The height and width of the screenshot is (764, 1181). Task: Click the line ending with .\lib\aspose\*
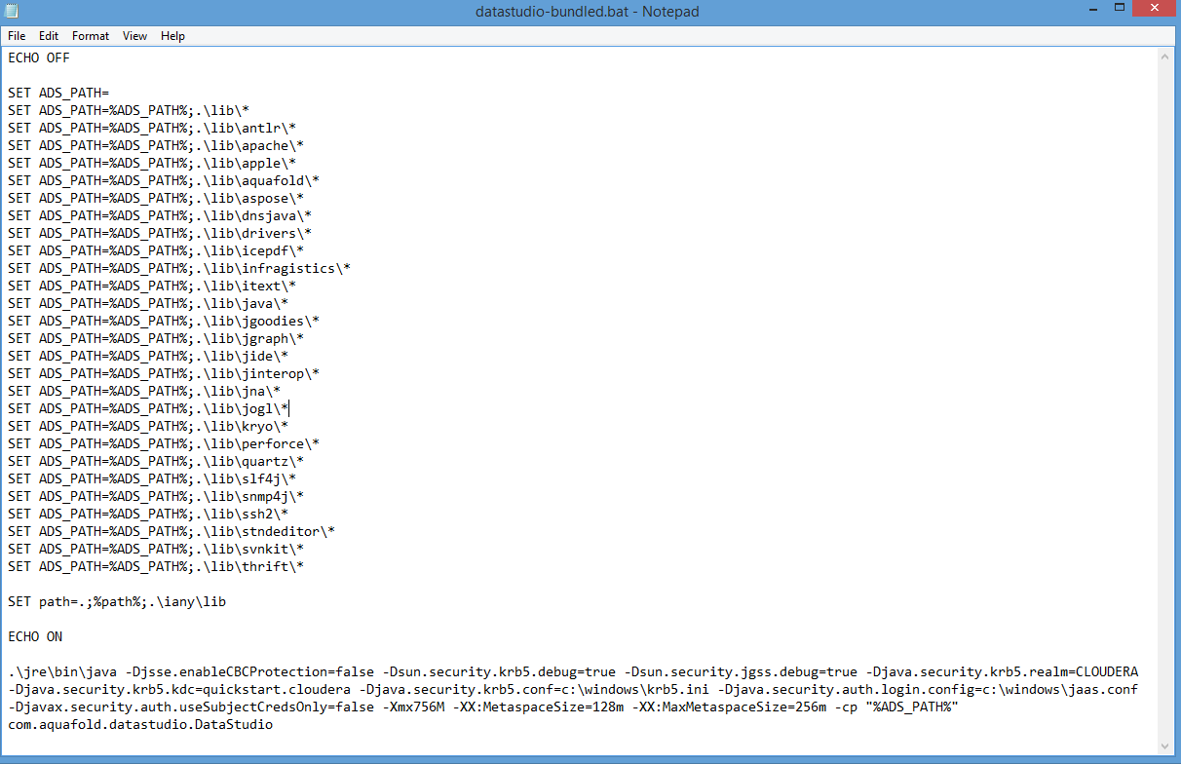tap(156, 198)
